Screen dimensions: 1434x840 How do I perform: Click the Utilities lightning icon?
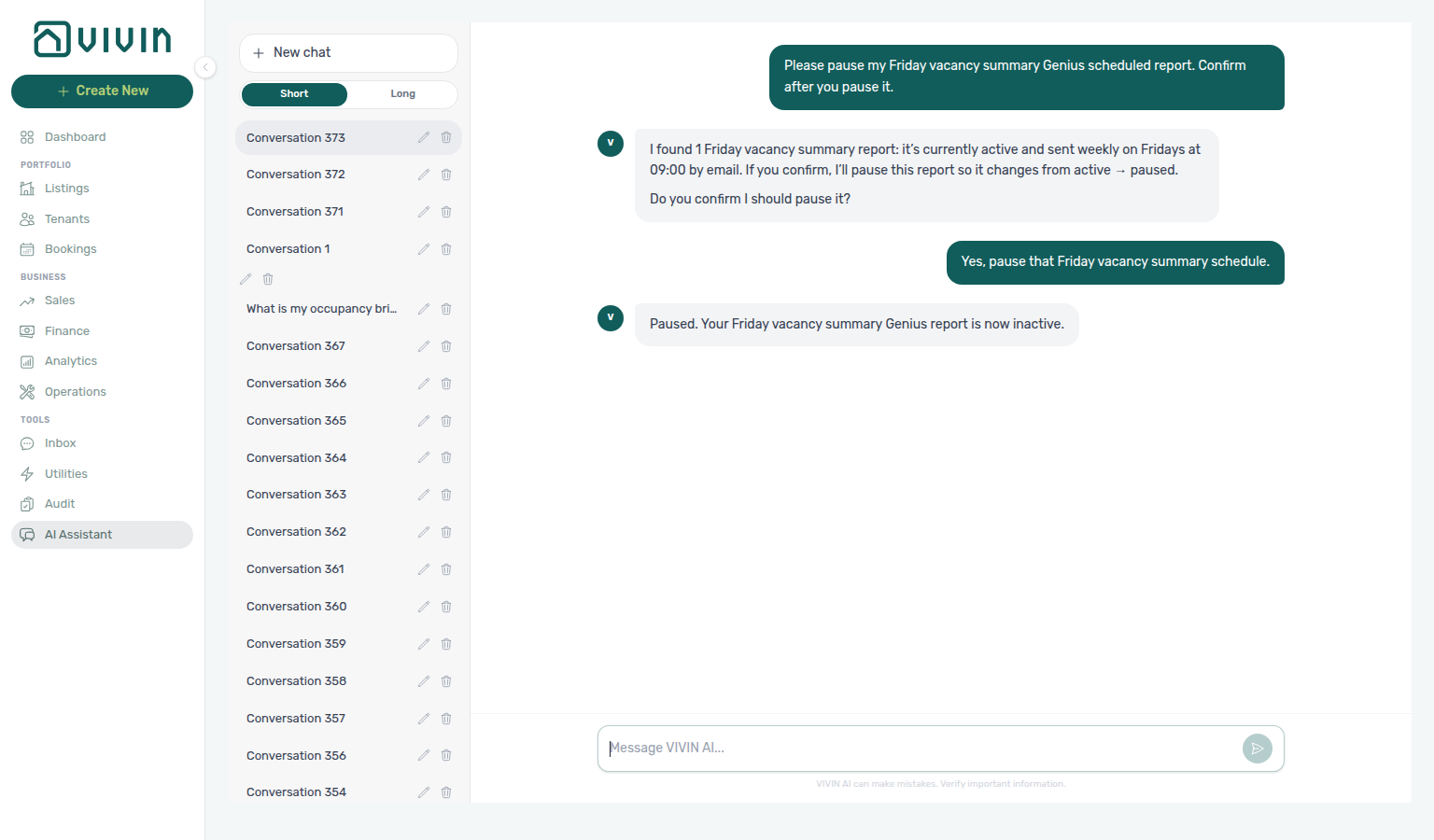click(27, 474)
